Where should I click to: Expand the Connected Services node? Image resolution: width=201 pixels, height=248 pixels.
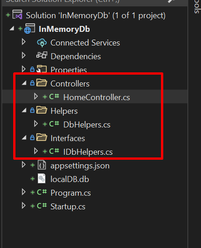tap(24, 42)
